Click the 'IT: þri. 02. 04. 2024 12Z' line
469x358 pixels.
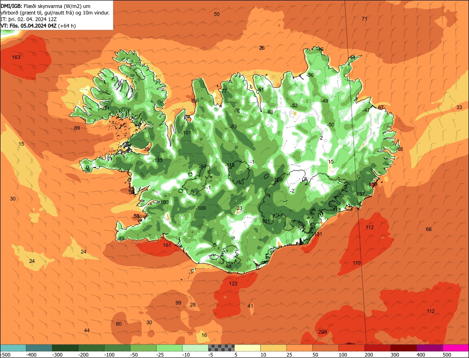pyautogui.click(x=29, y=19)
